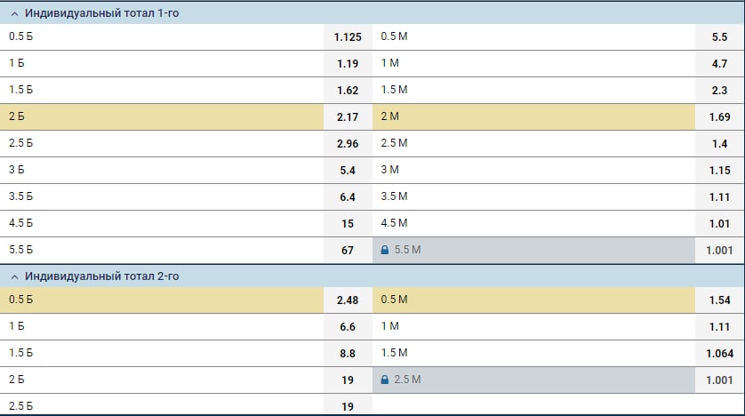Select highlighted 2 Б odds 2.17
The image size is (745, 416).
coord(347,117)
